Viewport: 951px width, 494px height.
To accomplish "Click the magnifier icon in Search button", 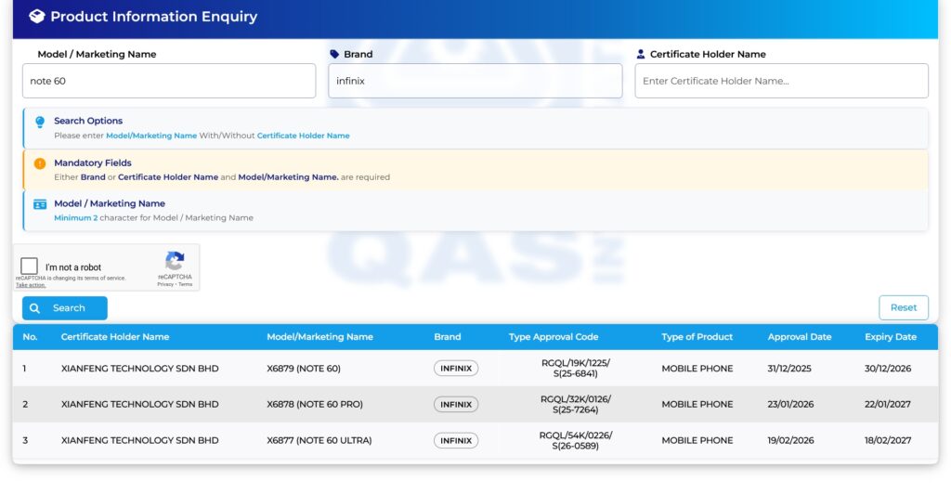I will click(35, 308).
